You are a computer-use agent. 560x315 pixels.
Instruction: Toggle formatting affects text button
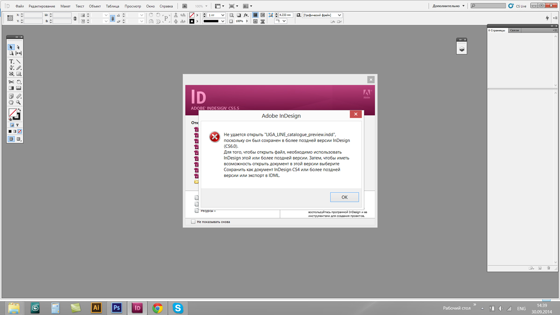17,125
